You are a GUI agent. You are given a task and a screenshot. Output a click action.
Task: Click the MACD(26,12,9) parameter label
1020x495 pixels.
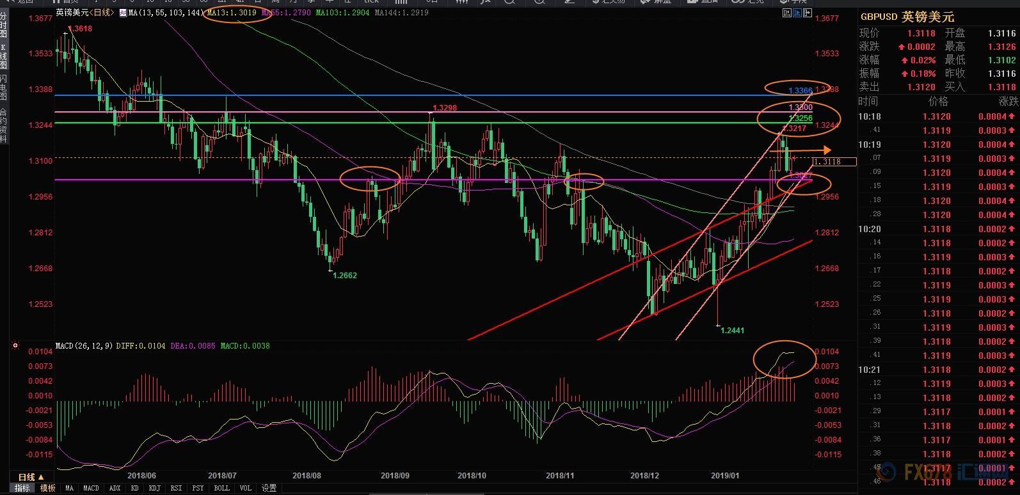tap(84, 346)
